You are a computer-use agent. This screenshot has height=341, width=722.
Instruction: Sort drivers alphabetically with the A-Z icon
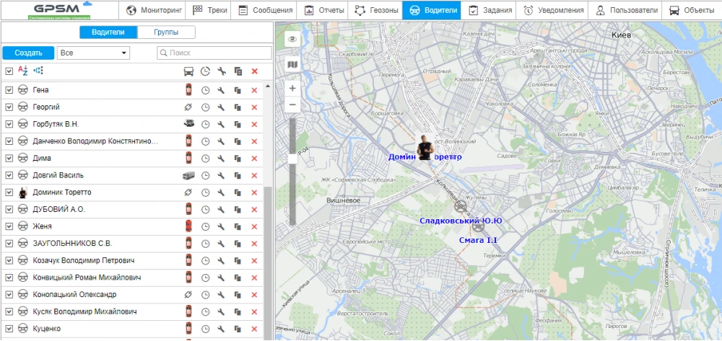click(22, 71)
